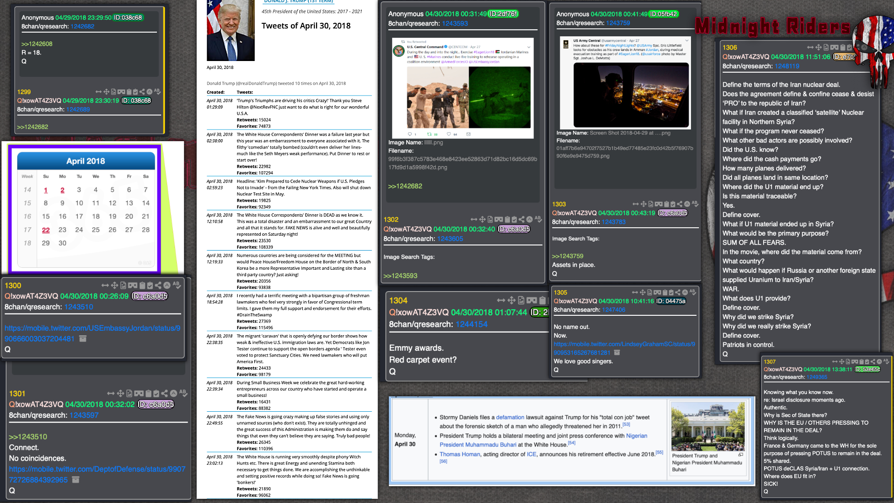Click the 'ID: 2df76f' badge on anonymous post

click(503, 14)
